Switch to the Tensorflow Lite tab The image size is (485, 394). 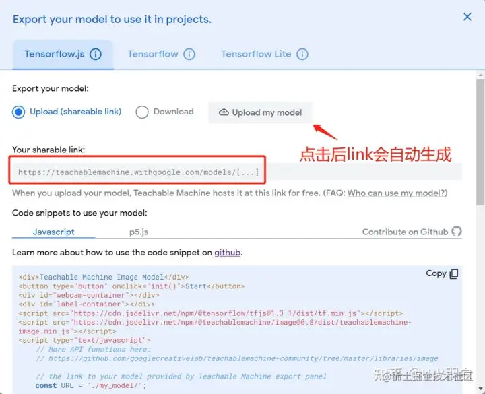(265, 54)
